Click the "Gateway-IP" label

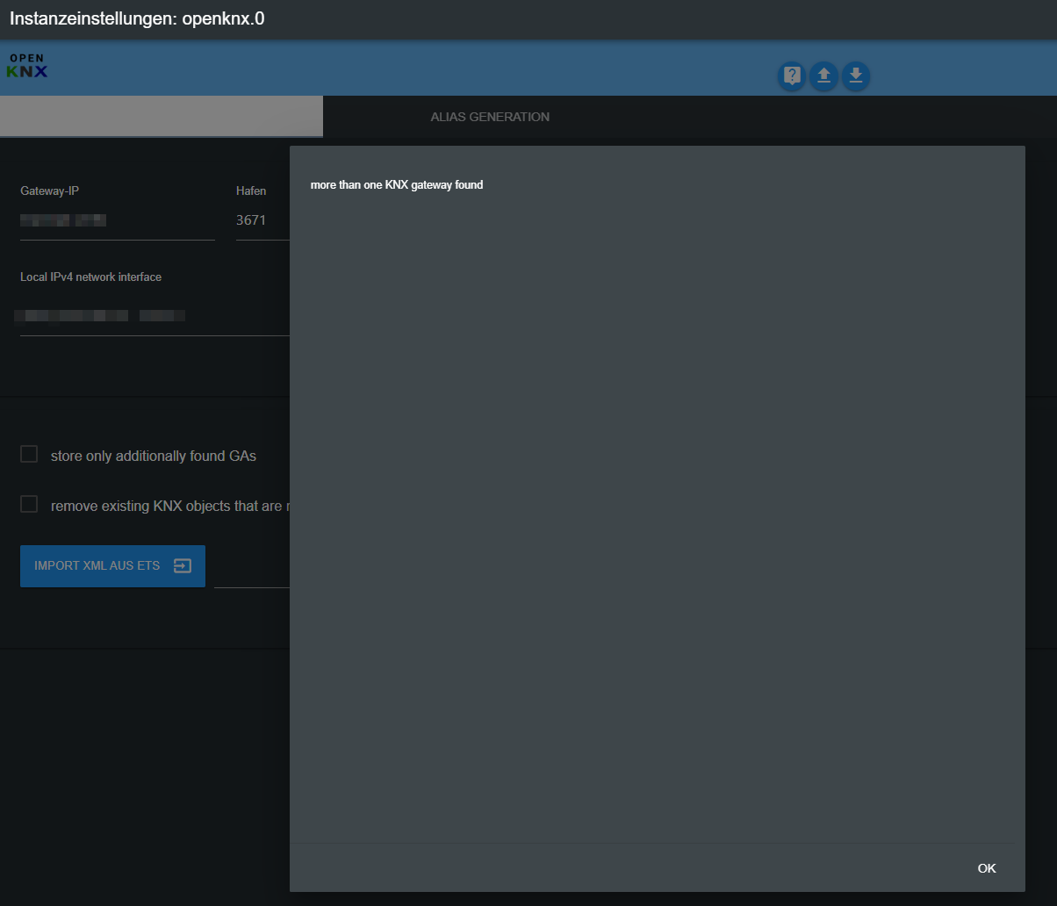[x=49, y=191]
